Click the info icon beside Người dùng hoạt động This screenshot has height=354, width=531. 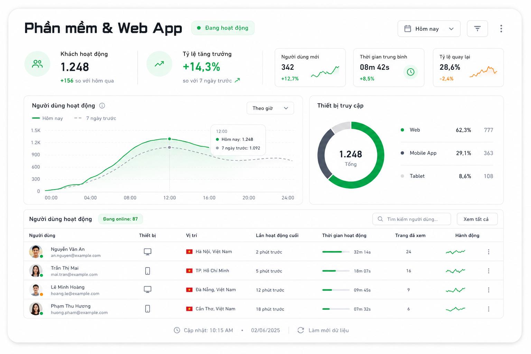point(102,106)
